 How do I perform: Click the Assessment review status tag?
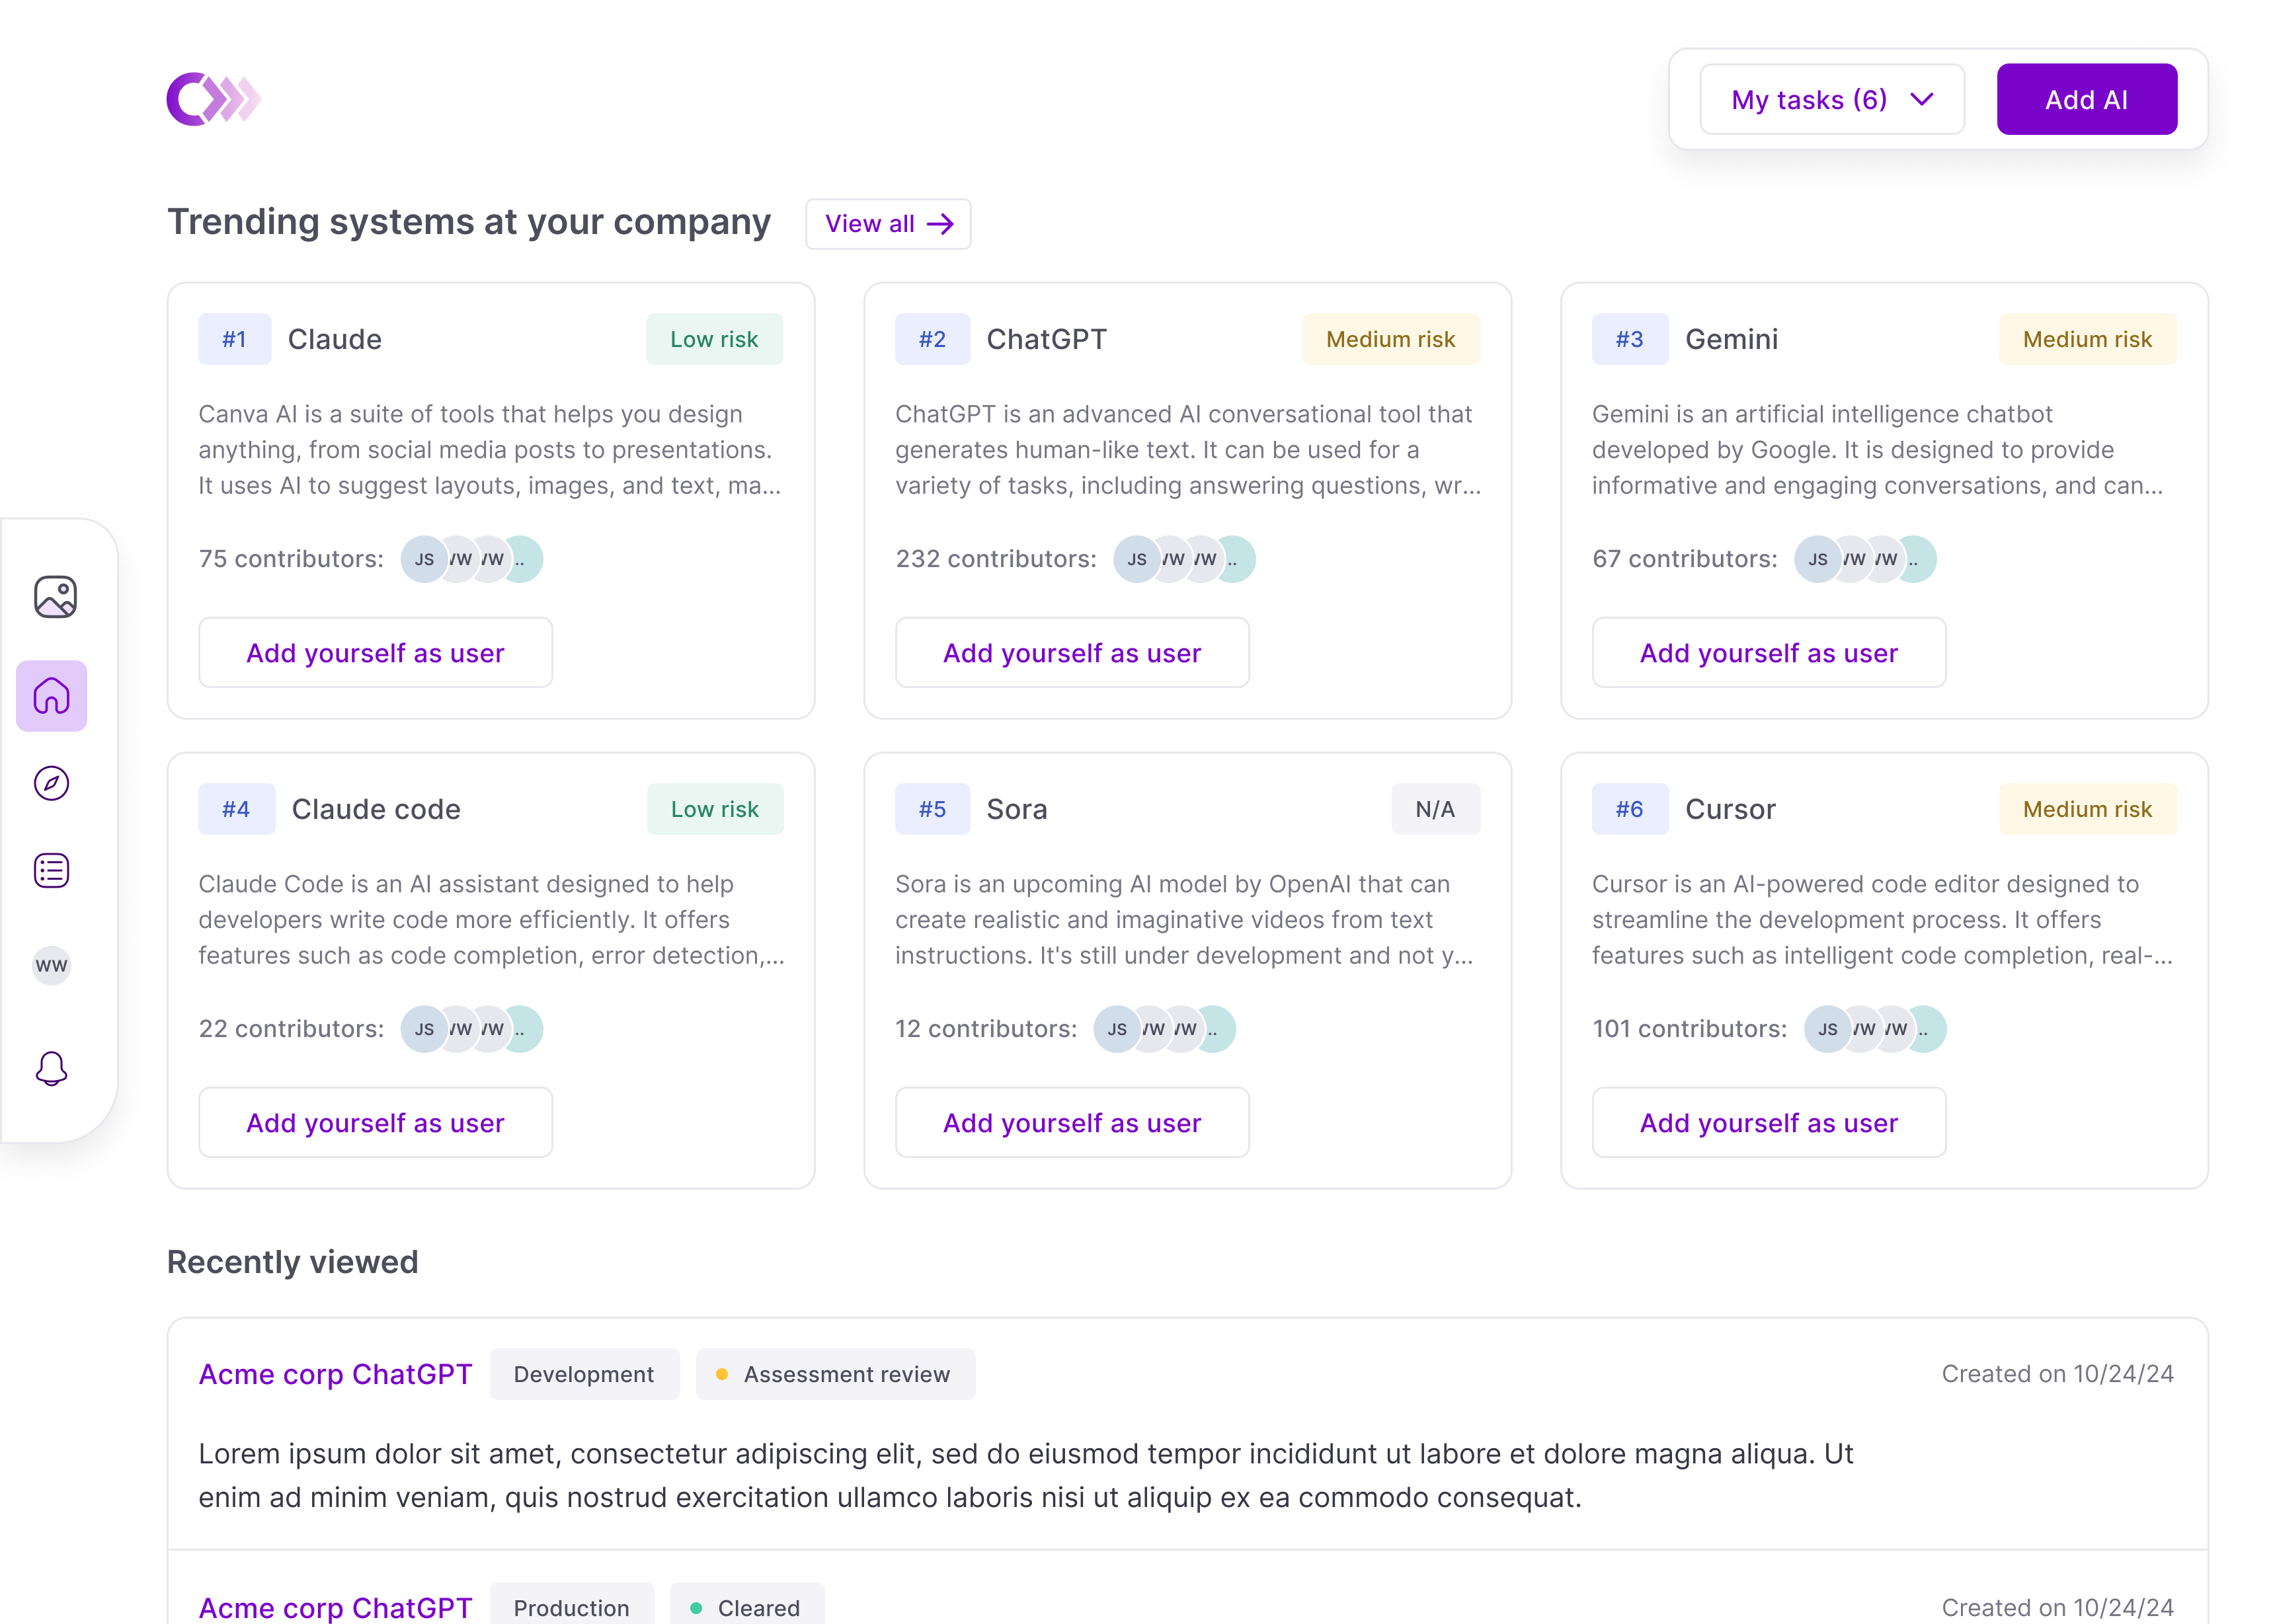click(x=835, y=1374)
